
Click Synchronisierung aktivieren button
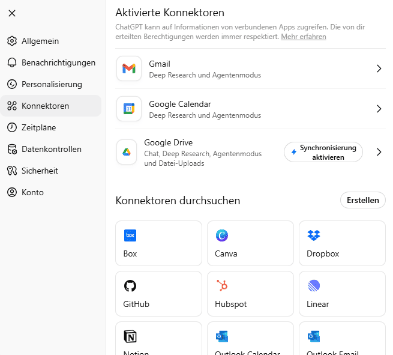[x=323, y=152]
